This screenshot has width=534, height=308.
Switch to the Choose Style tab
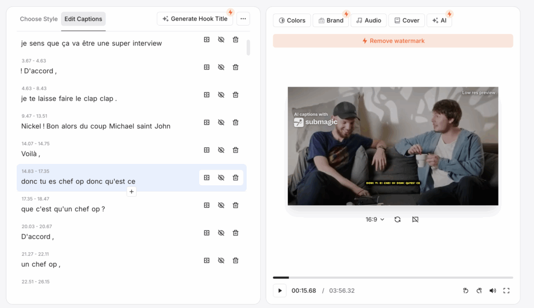coord(39,19)
